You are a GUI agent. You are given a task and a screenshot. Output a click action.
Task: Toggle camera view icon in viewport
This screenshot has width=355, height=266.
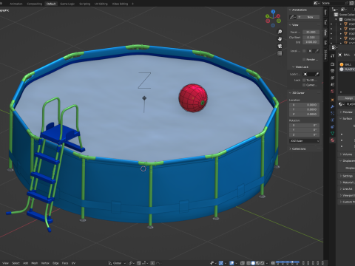(280, 46)
